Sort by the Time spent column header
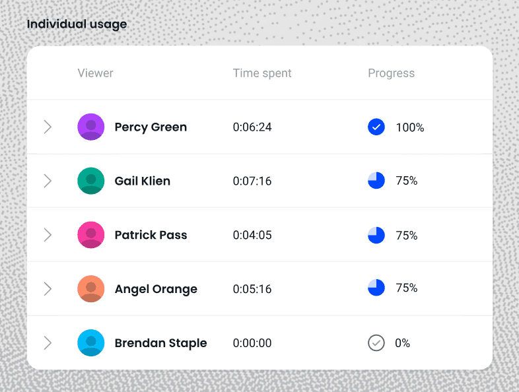Viewport: 519px width, 392px height. (x=262, y=73)
